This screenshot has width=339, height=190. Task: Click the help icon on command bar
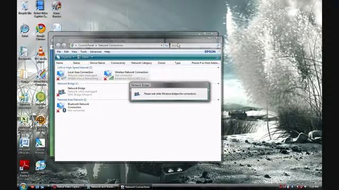tap(217, 57)
